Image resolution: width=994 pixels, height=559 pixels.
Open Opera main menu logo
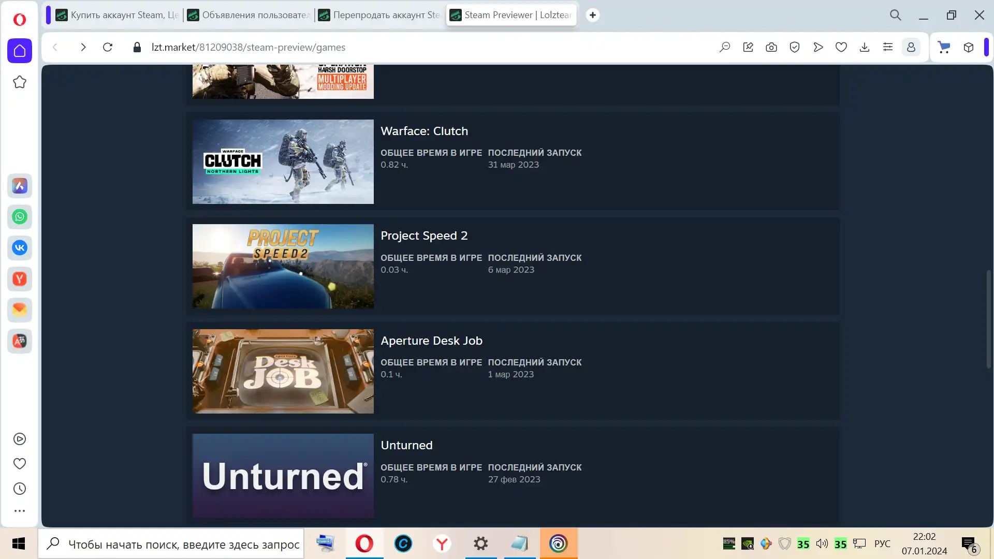(x=20, y=20)
